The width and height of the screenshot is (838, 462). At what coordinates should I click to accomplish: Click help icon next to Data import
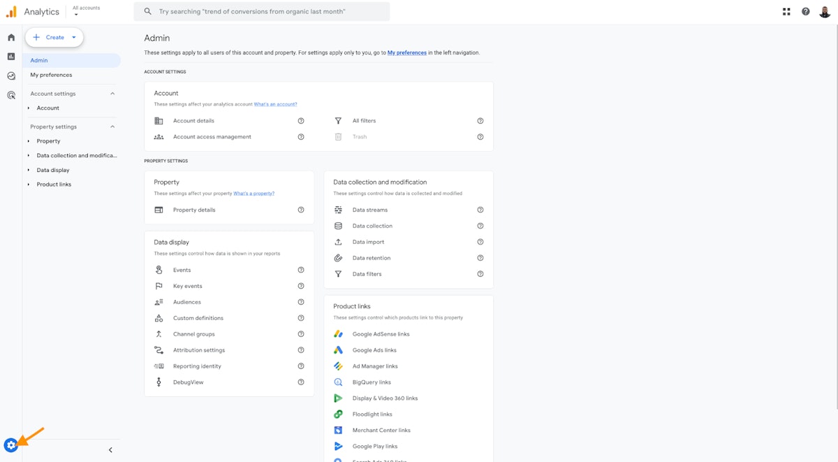(480, 242)
